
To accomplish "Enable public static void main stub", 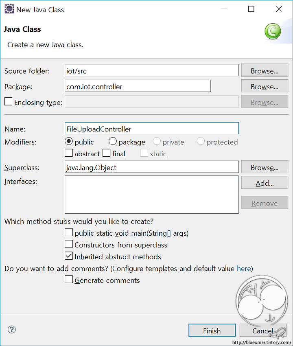I will tap(69, 232).
